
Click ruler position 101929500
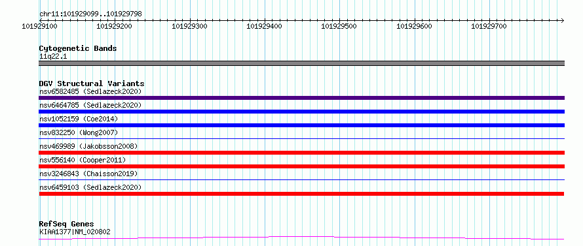click(x=339, y=26)
